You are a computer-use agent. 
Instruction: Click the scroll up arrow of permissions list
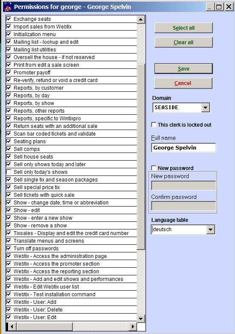pos(140,20)
